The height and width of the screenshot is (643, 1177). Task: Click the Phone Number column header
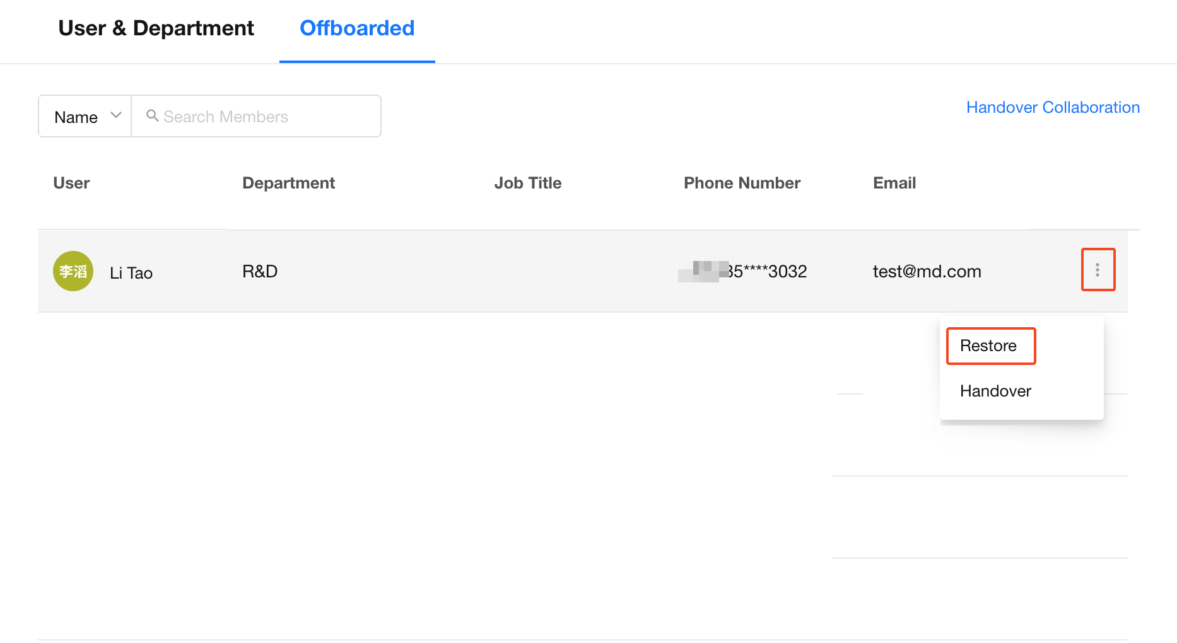point(742,183)
